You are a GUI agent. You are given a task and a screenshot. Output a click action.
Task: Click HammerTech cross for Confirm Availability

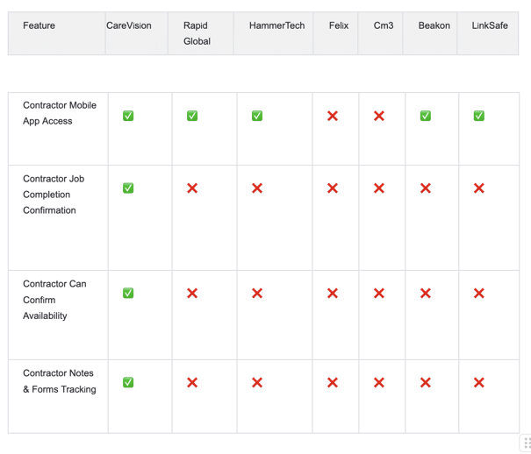pos(257,294)
